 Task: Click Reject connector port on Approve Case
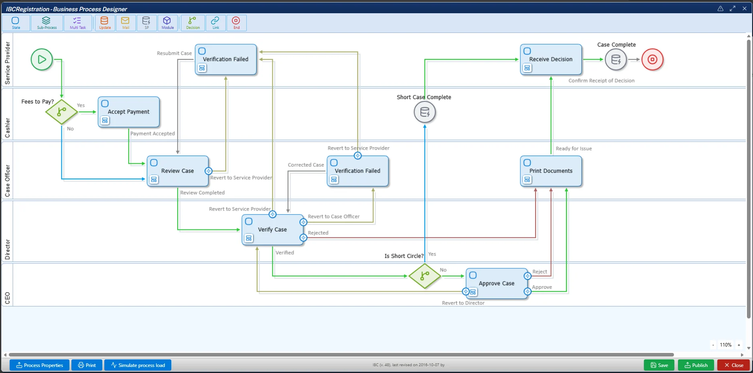click(528, 276)
